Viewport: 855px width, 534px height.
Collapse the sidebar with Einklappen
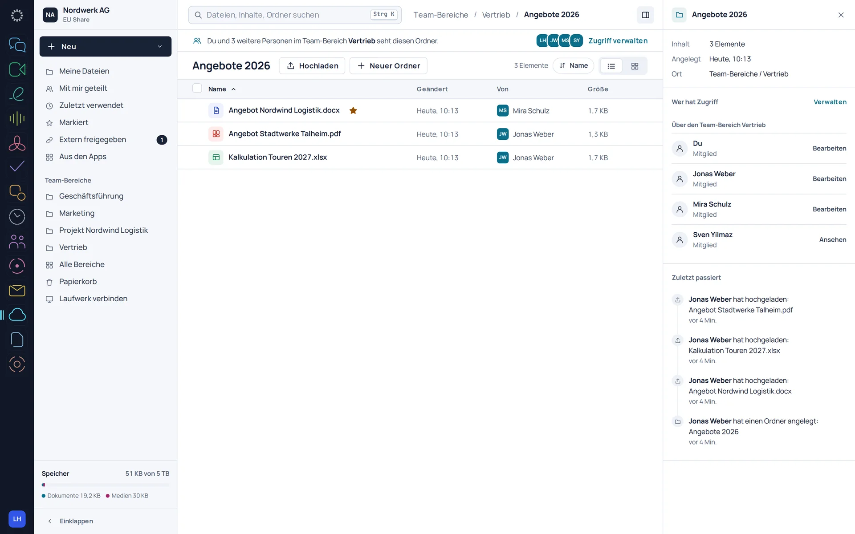70,521
